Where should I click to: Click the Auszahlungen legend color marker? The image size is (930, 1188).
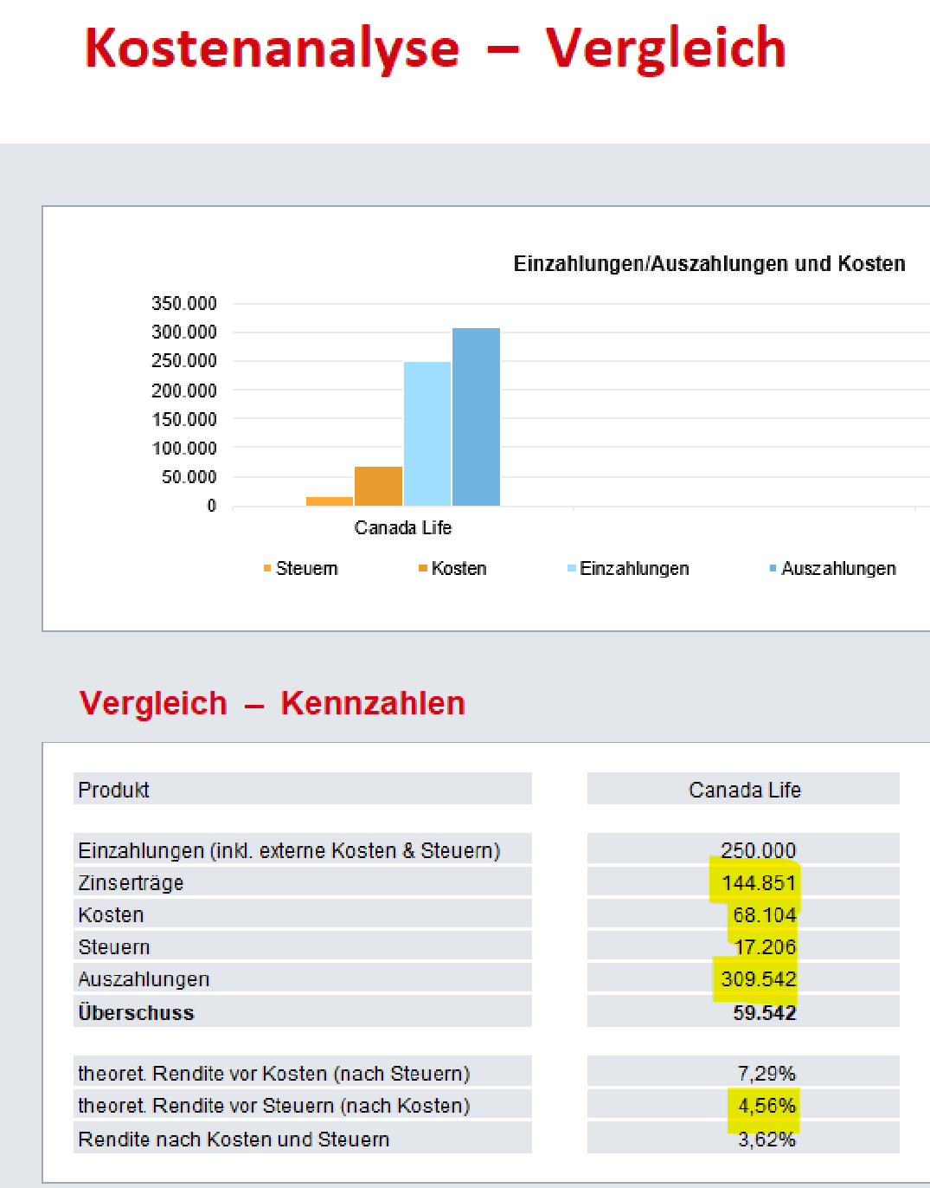[773, 568]
